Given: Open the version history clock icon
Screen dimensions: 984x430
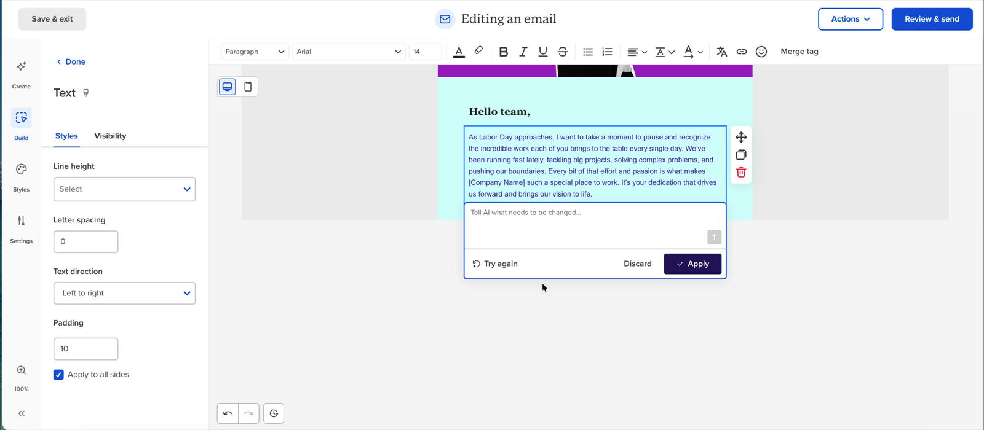Looking at the screenshot, I should click(274, 413).
